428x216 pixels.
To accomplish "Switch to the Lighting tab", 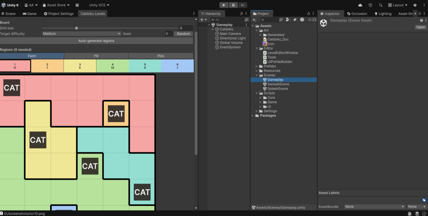I will point(383,14).
